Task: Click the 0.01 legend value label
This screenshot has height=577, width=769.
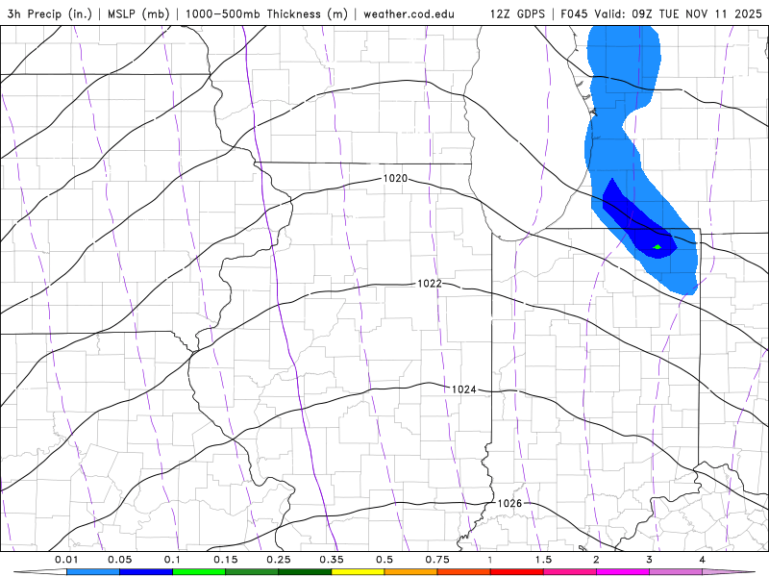Action: point(66,560)
